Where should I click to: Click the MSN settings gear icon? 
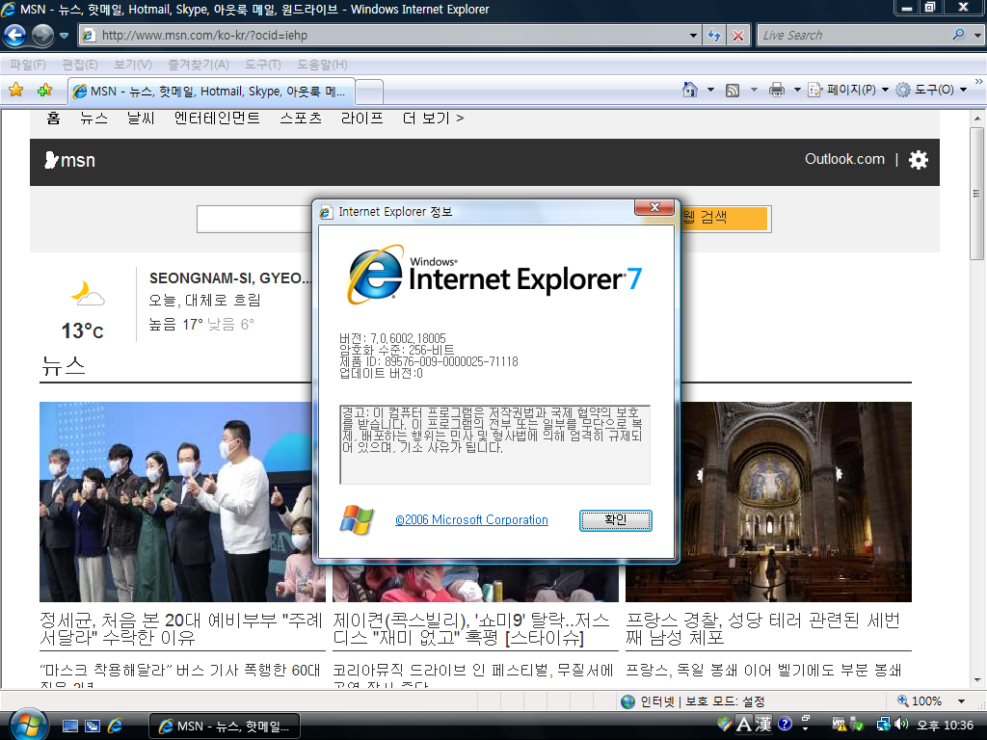(x=919, y=160)
